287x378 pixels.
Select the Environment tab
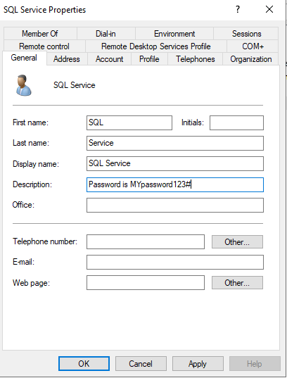pos(174,34)
